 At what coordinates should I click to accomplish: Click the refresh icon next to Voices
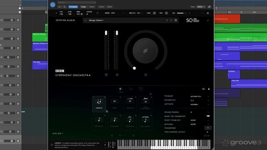[x=97, y=13]
